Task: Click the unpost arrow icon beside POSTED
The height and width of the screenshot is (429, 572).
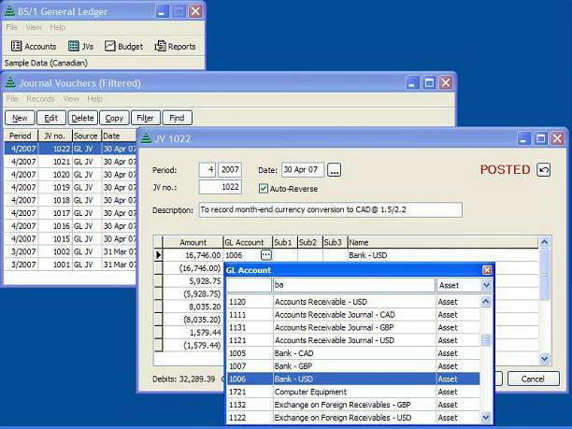Action: [544, 170]
